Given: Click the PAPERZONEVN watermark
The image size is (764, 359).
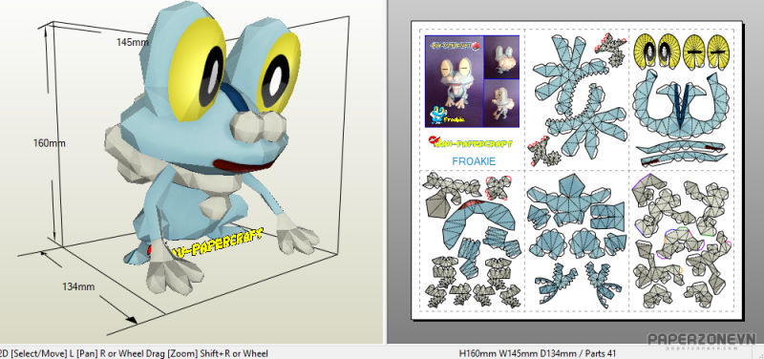Looking at the screenshot, I should pos(701,340).
